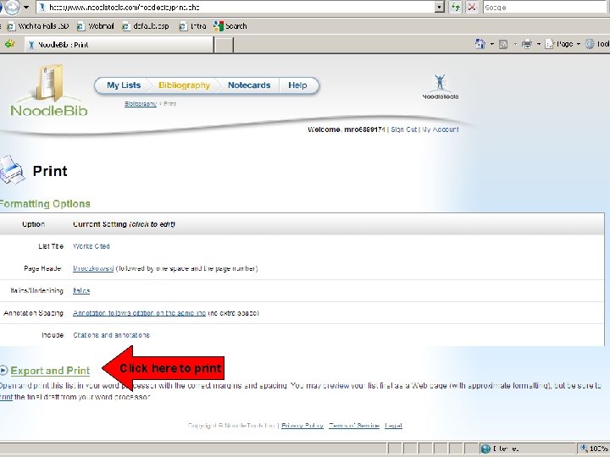
Task: Click the RSS feeds toolbar icon
Action: [x=503, y=44]
